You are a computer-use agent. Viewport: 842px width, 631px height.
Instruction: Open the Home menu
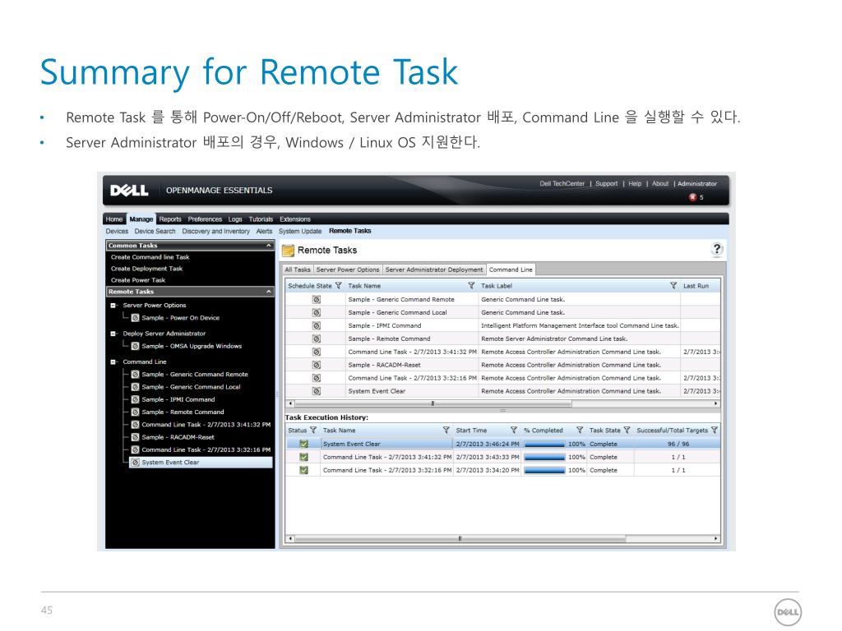113,219
